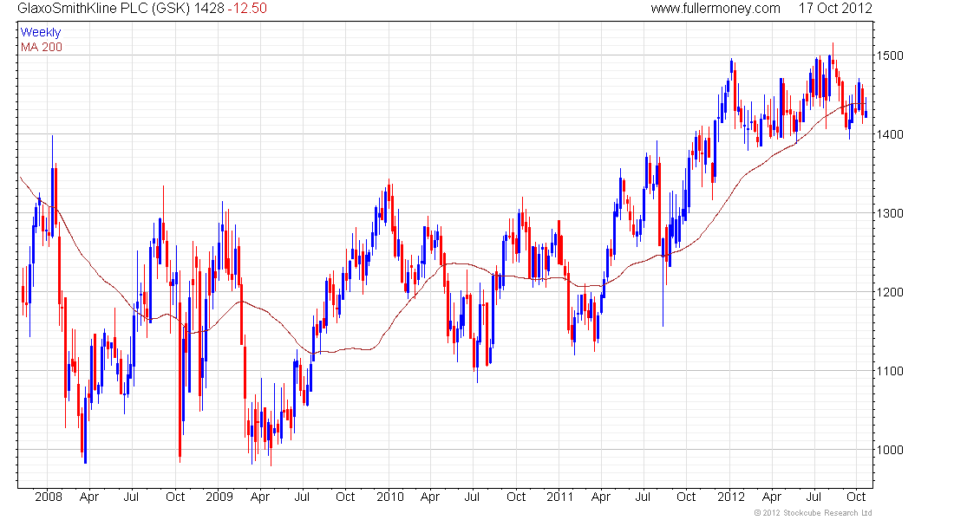Click the blue Weekly legend label

click(x=41, y=32)
